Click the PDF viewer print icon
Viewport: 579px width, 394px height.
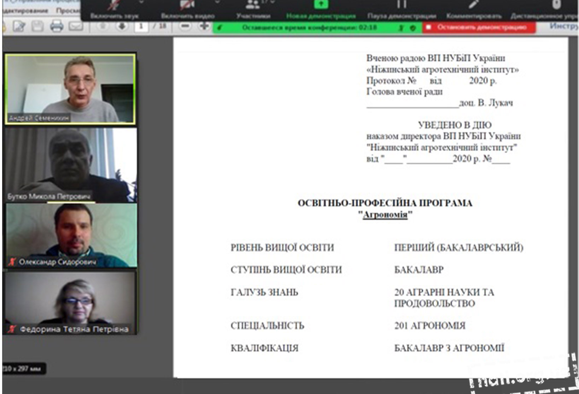(x=57, y=26)
